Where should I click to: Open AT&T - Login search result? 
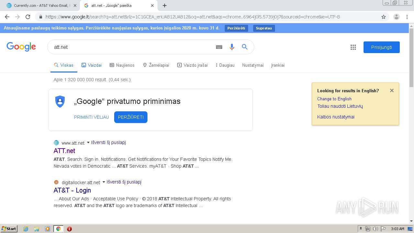tap(72, 190)
